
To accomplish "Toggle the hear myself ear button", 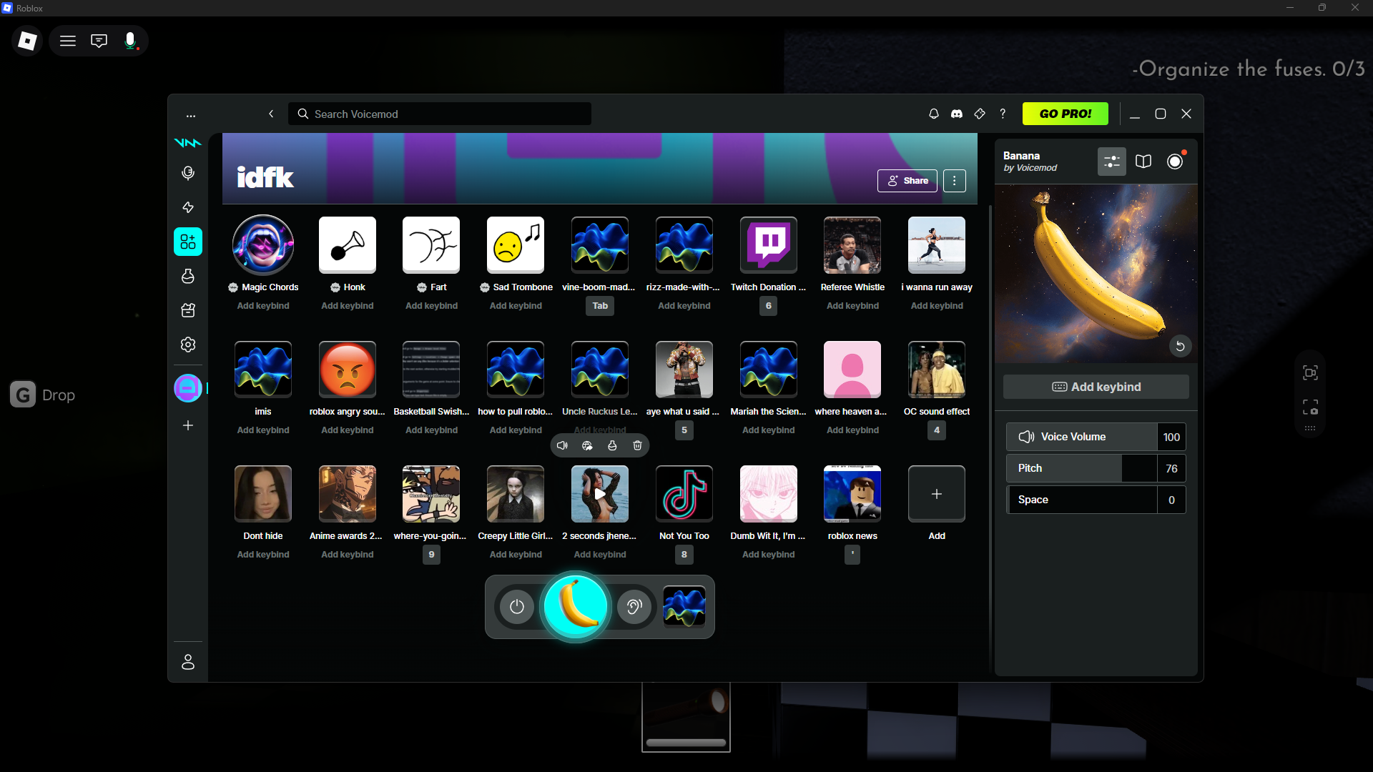I will (x=634, y=607).
